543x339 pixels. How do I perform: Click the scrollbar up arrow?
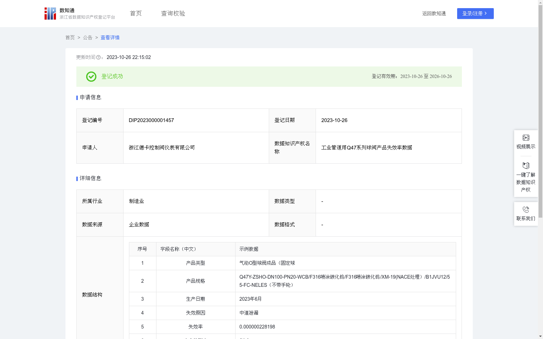540,2
